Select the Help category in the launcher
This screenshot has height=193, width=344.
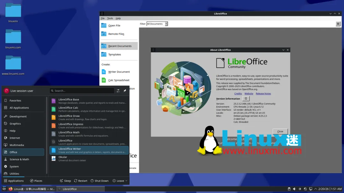coord(23,131)
